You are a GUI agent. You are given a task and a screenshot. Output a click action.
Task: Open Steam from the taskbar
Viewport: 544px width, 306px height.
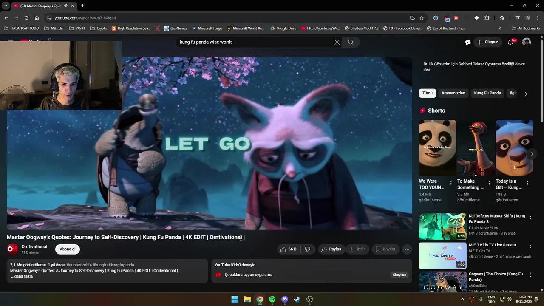click(297, 299)
